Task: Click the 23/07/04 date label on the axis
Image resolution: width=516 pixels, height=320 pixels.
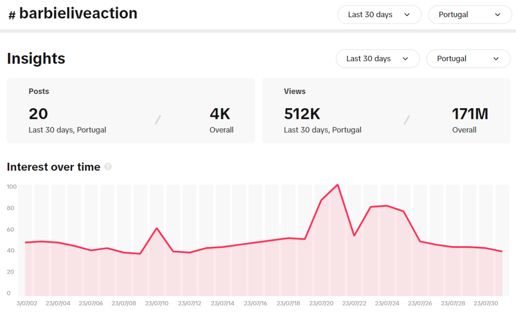Action: coord(58,303)
